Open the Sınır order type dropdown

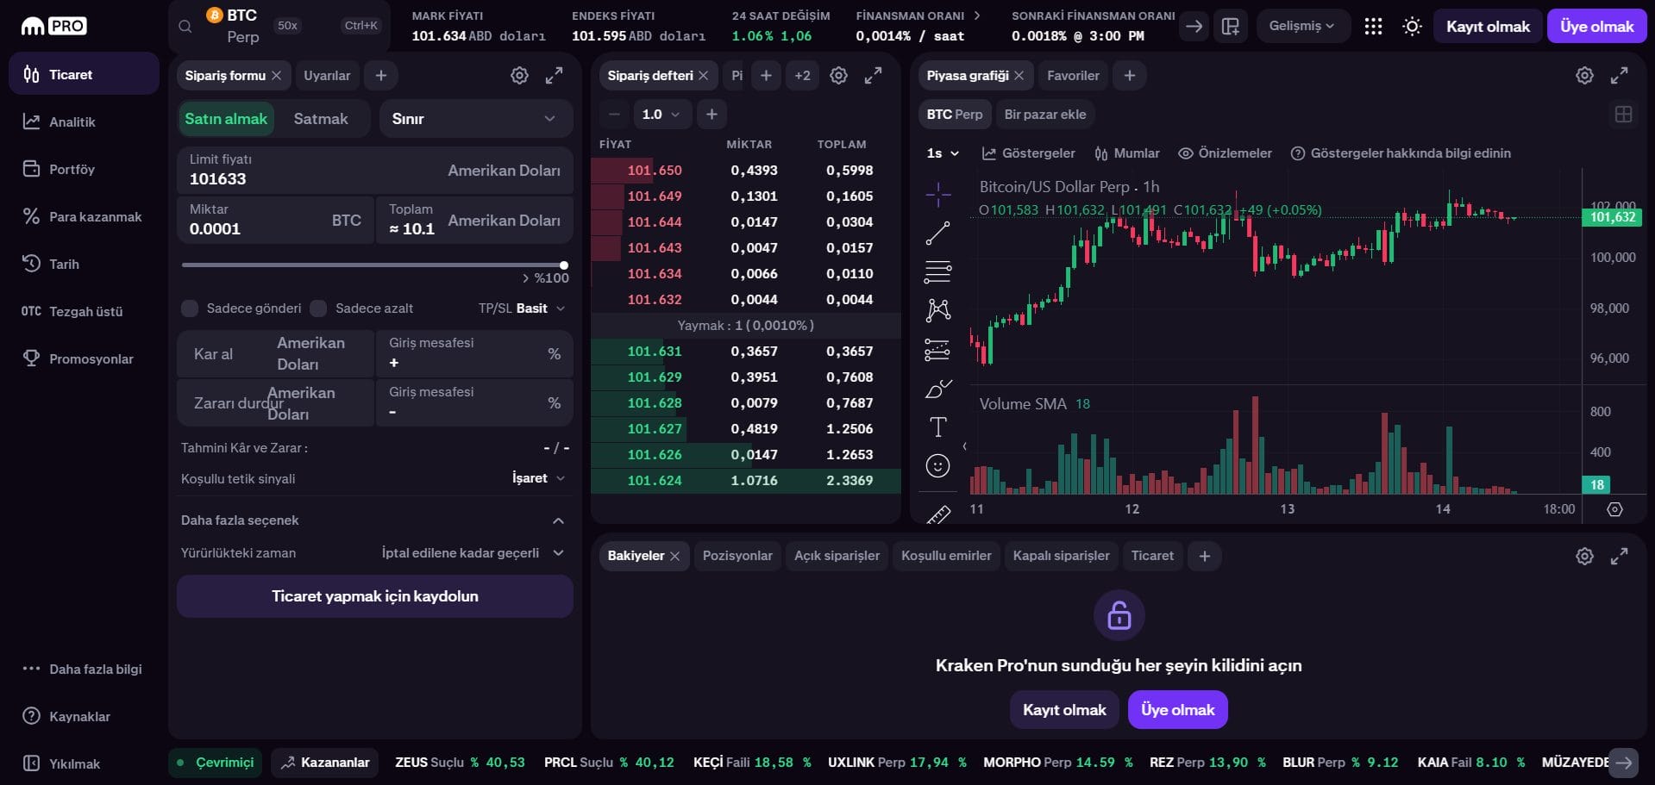[476, 119]
